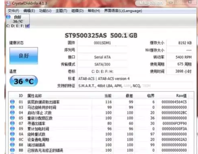Close the CrystalDiskInfo window

click(190, 2)
